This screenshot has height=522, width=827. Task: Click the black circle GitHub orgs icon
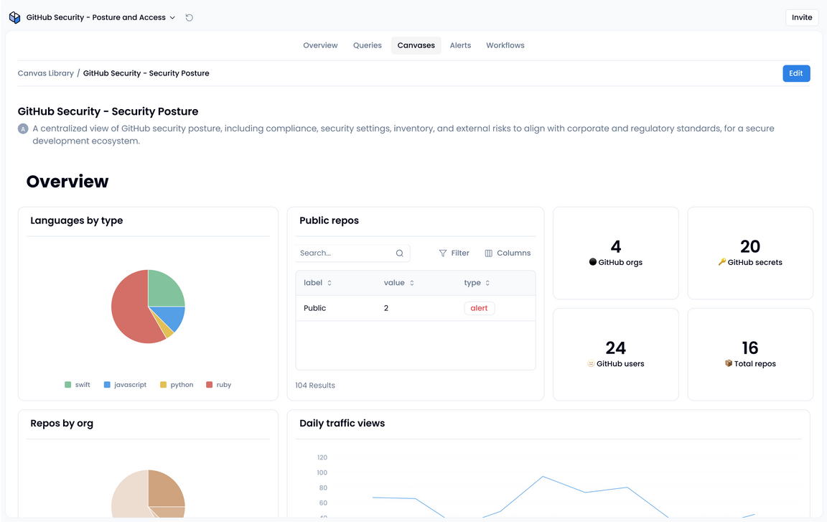pos(593,261)
